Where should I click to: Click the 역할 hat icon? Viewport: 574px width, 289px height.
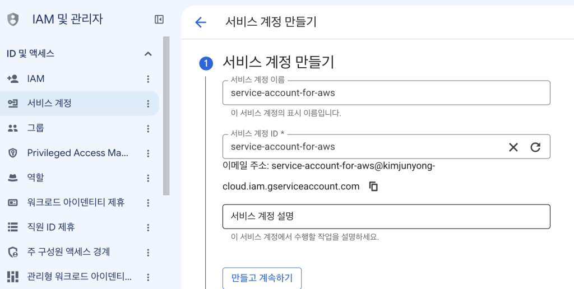point(13,178)
